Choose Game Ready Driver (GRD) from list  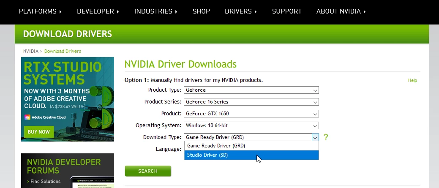point(251,146)
